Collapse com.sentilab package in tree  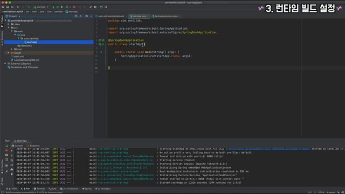(18, 38)
